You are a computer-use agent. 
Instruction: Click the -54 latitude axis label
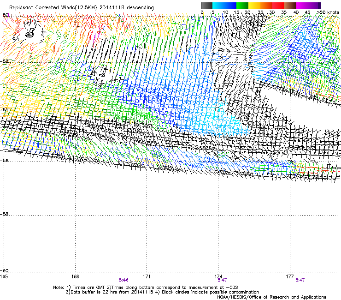pos(4,109)
